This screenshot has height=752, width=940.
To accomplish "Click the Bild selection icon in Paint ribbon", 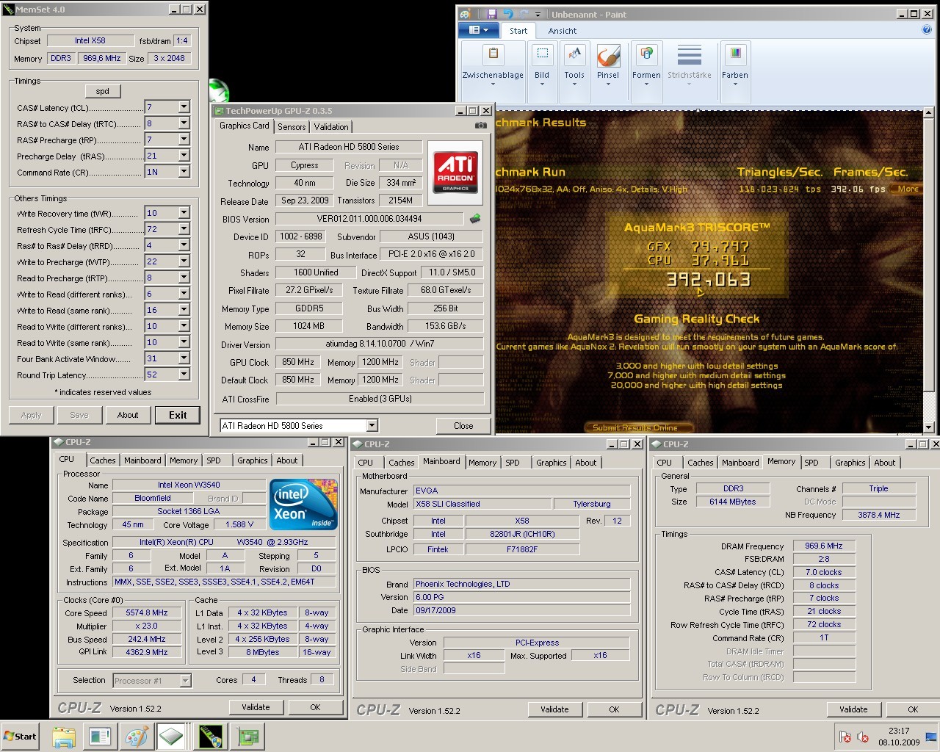I will (x=542, y=54).
